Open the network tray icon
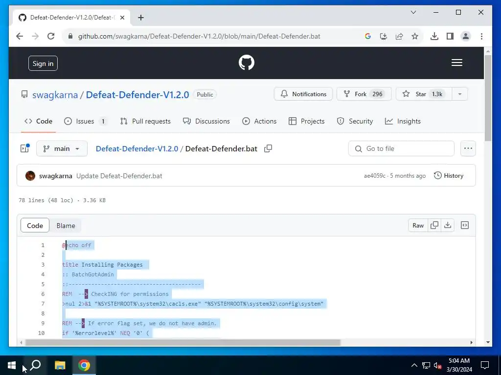The height and width of the screenshot is (375, 501). click(x=426, y=365)
